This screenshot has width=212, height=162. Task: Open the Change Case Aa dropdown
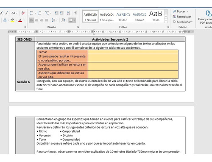coord(14,13)
